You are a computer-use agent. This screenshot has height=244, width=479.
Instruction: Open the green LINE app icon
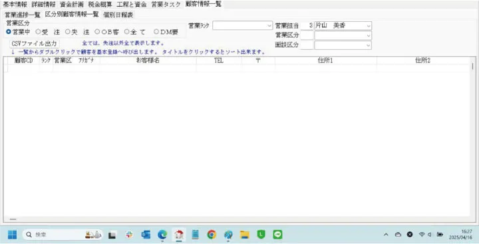(x=277, y=235)
